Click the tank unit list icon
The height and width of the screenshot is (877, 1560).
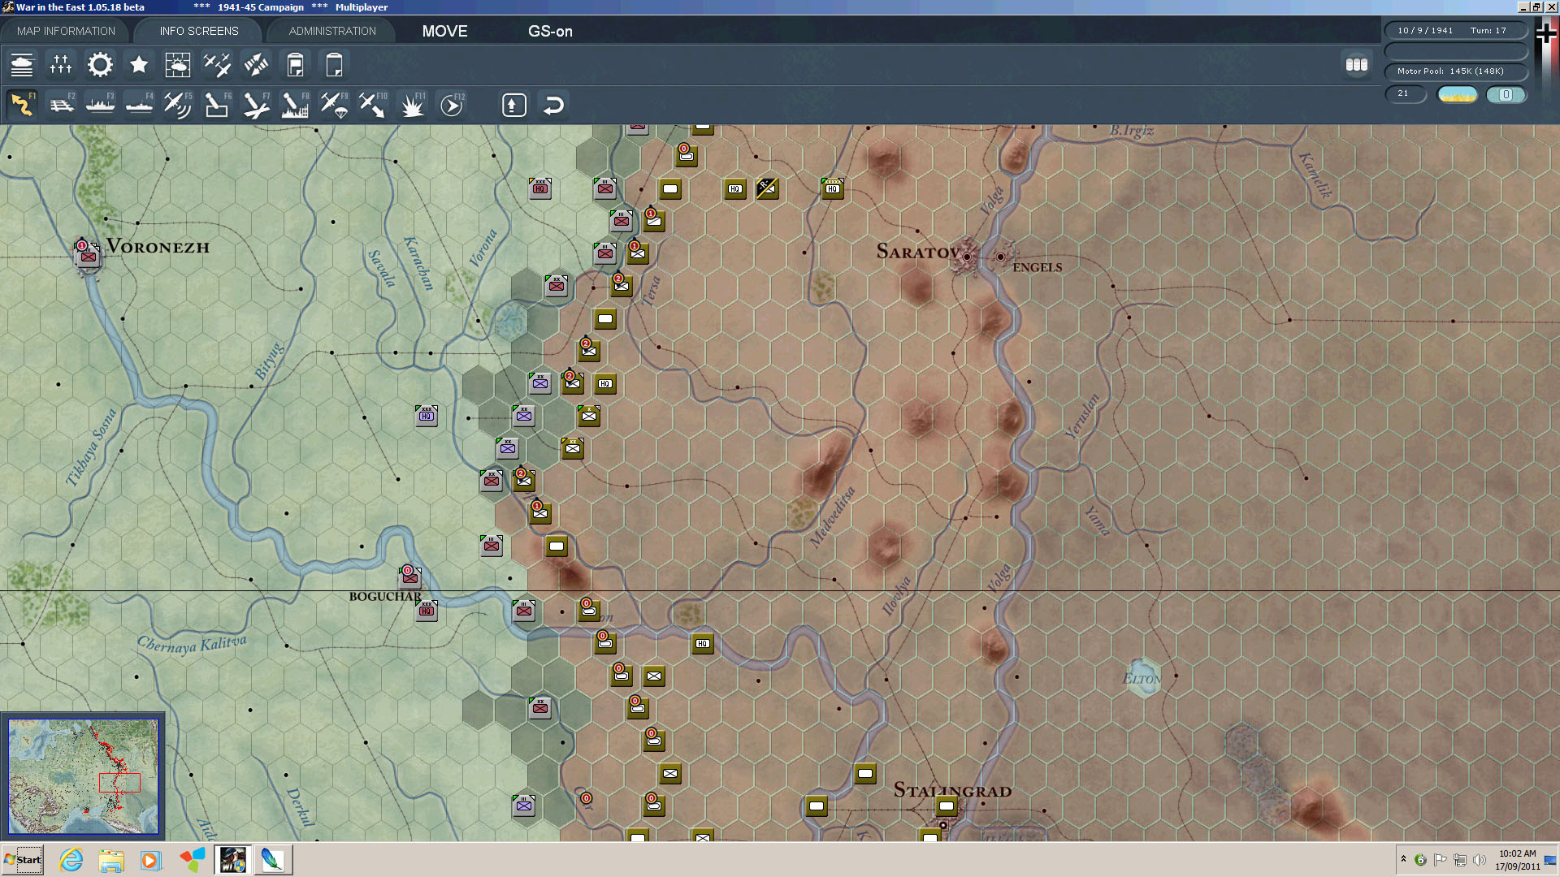point(22,65)
